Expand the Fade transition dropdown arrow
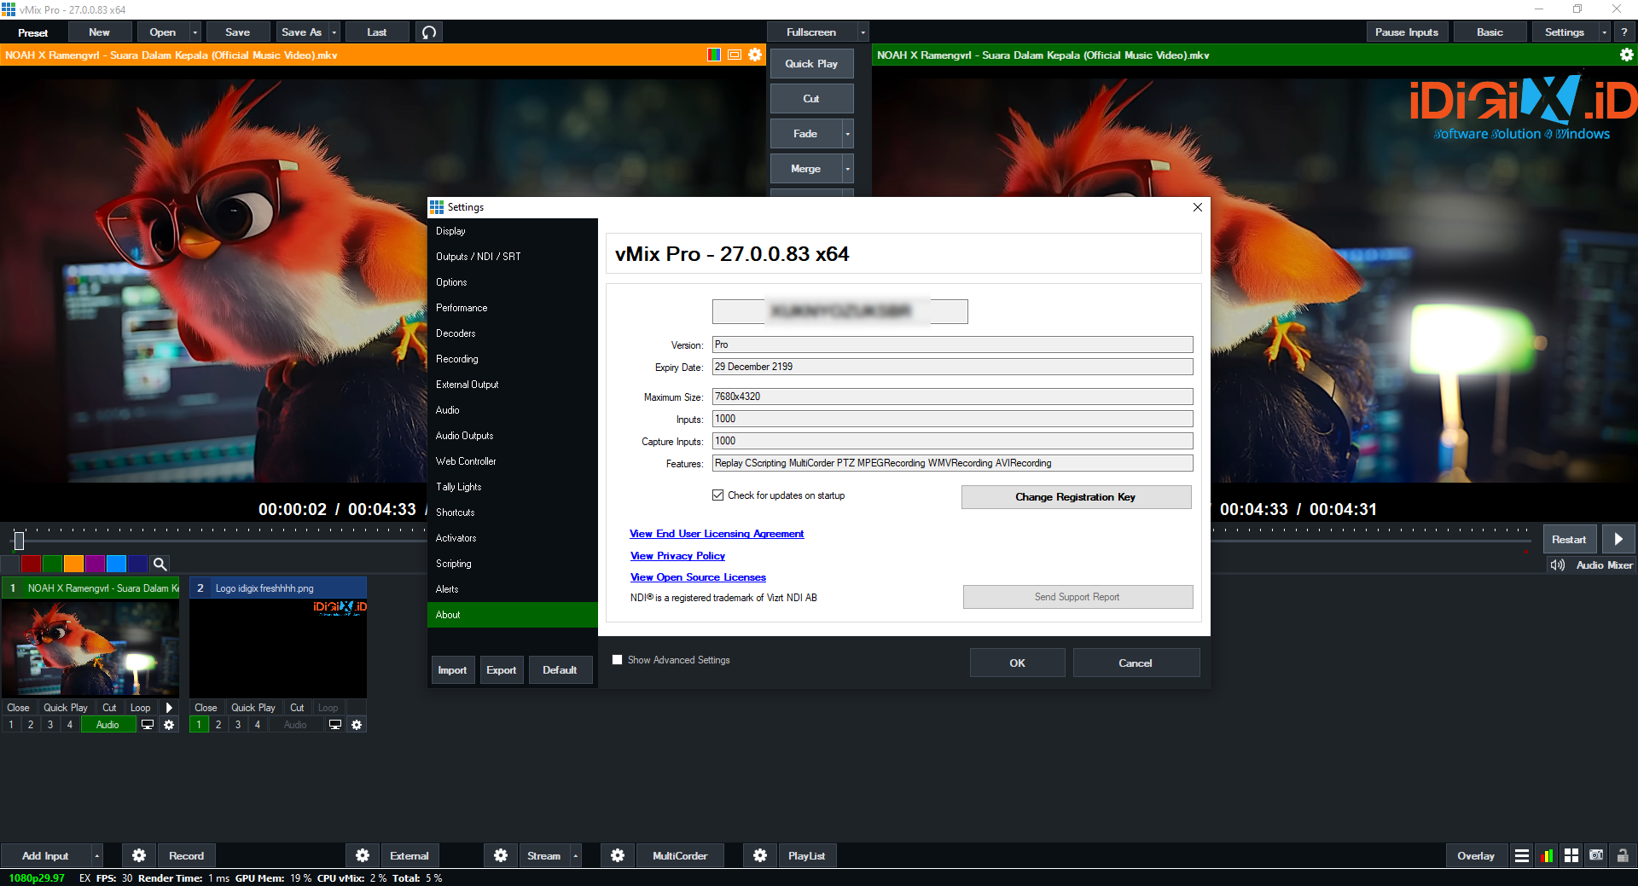Viewport: 1638px width, 886px height. (x=847, y=134)
